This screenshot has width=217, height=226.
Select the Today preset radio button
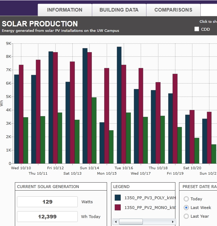(186, 199)
